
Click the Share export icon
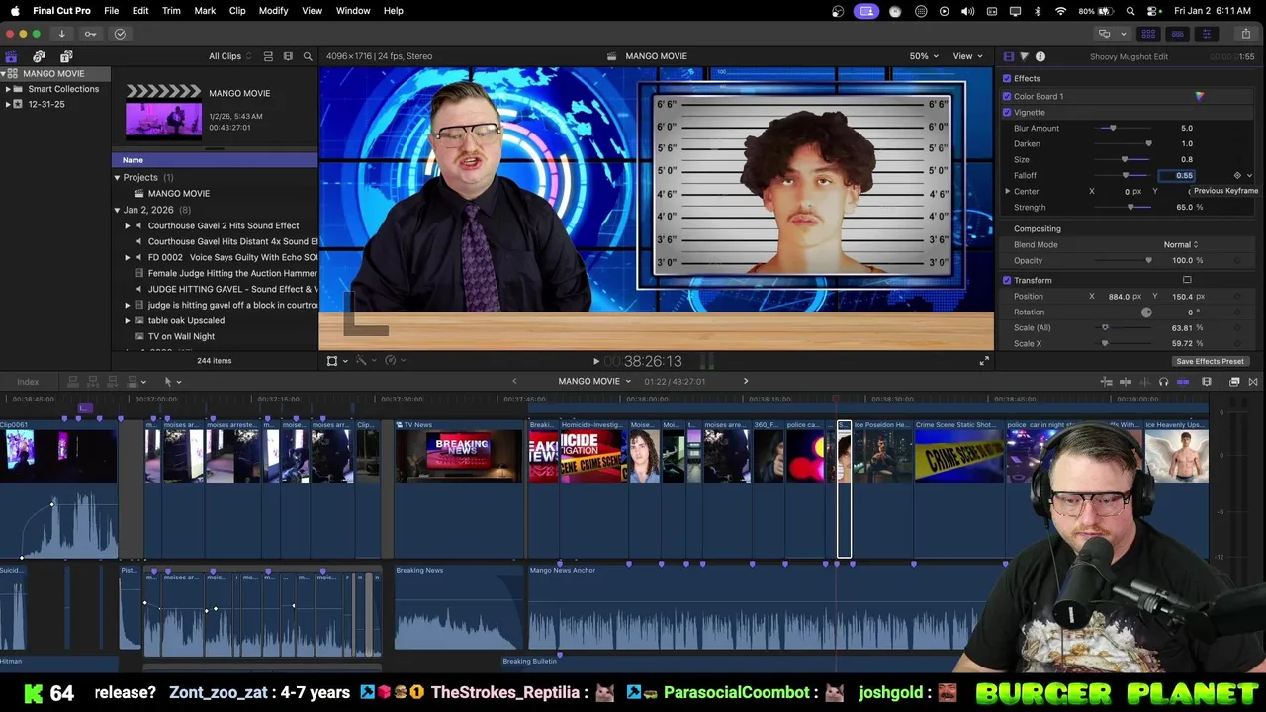1245,34
